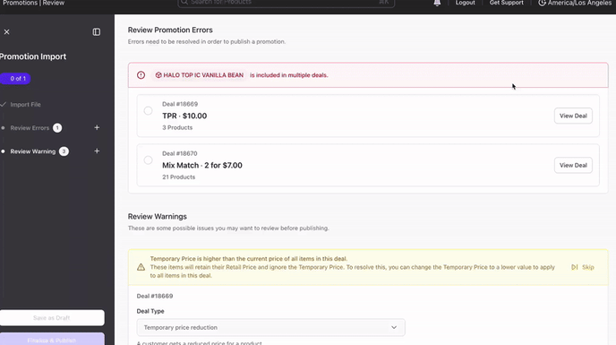Collapse sidebar with panel toggle icon
The height and width of the screenshot is (345, 616).
(x=97, y=32)
